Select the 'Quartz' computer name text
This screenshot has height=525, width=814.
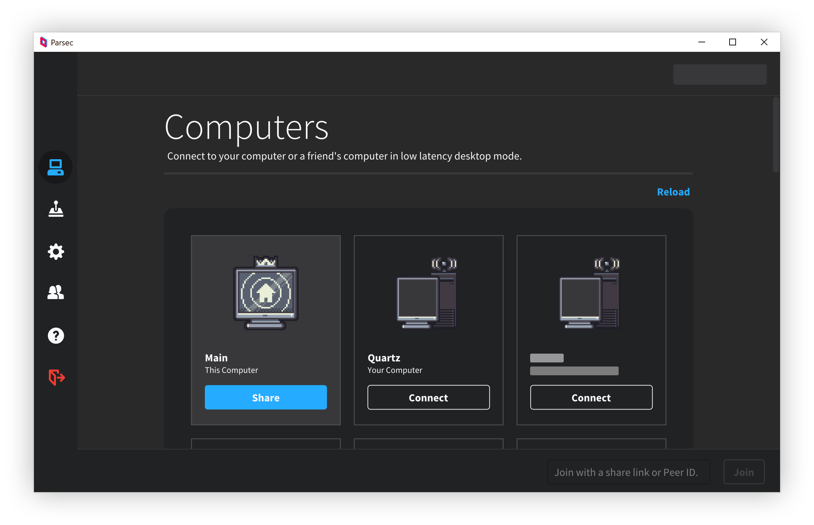[x=384, y=358]
